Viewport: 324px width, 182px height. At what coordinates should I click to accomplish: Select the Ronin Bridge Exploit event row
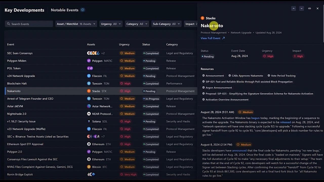(x=101, y=174)
